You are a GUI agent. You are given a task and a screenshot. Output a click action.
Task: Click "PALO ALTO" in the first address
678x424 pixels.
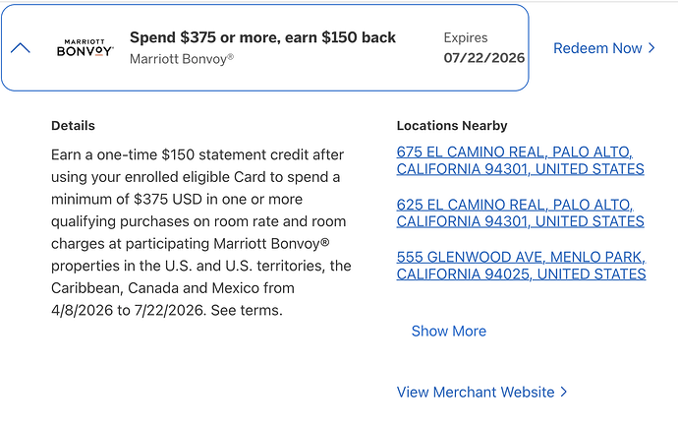coord(589,152)
